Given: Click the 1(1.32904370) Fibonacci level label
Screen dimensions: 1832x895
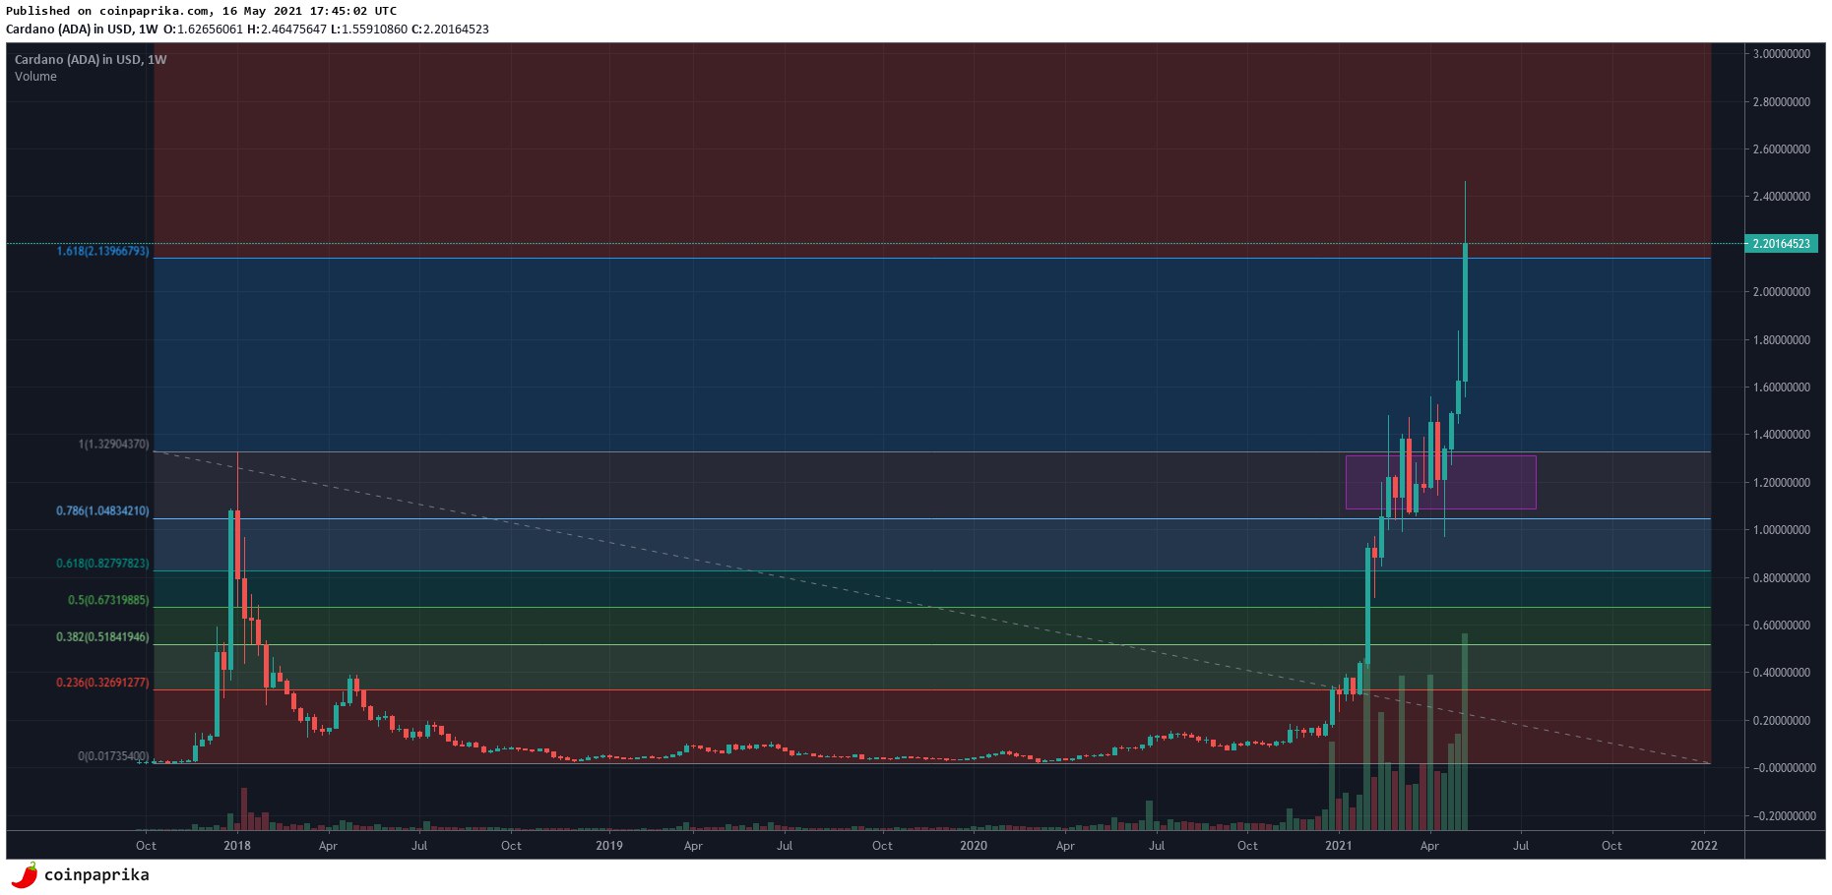Looking at the screenshot, I should 113,445.
